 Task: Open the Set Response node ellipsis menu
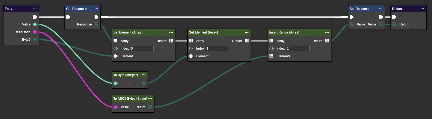click(x=381, y=9)
